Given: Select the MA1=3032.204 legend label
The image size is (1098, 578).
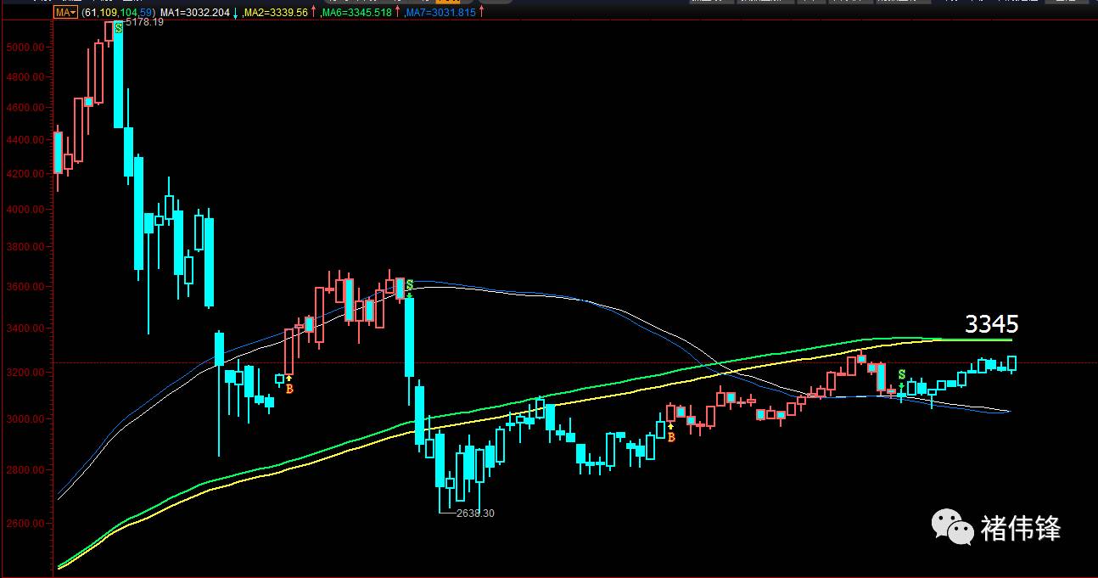Looking at the screenshot, I should coord(195,13).
